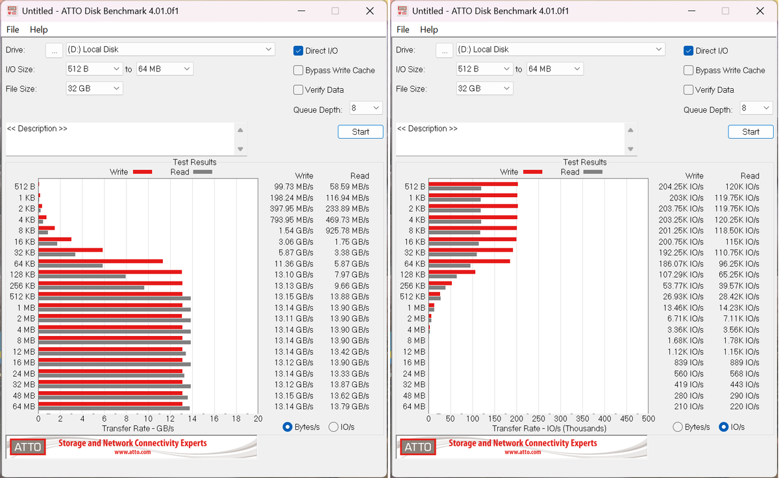Click the "107.29K IO/s" write value
779x478 pixels.
click(x=681, y=275)
